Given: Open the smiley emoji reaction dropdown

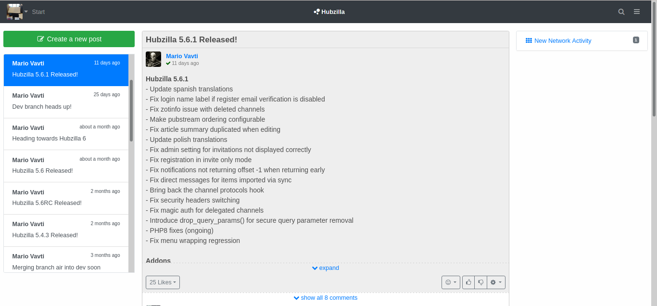Looking at the screenshot, I should [451, 282].
